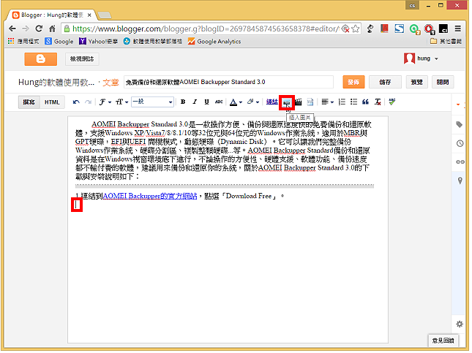Open the Chrome menu hamburger icon
The width and height of the screenshot is (472, 353).
tap(457, 29)
